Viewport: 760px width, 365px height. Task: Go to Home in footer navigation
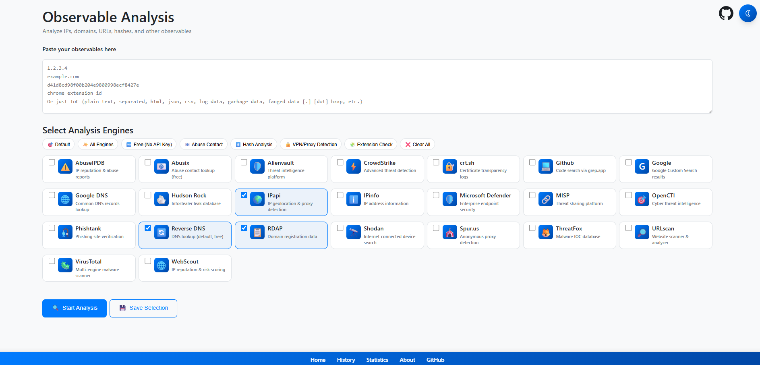(x=318, y=360)
